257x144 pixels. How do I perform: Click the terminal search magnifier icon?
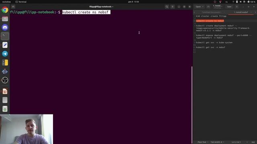click(167, 7)
